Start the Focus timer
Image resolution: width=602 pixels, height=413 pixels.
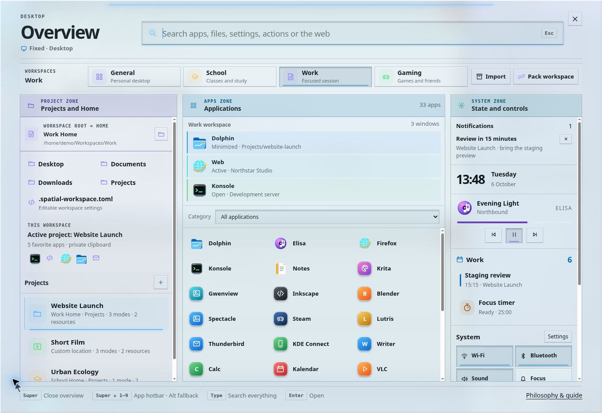pos(514,307)
